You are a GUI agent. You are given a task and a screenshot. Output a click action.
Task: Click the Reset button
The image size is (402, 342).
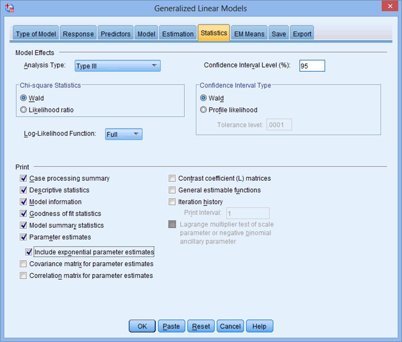201,326
